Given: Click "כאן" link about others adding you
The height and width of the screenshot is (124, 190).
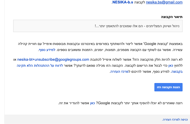Looking at the screenshot, I should [92, 103].
